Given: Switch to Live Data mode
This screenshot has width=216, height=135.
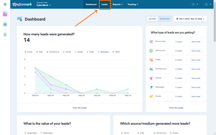Looking at the screenshot, I should click(152, 19).
